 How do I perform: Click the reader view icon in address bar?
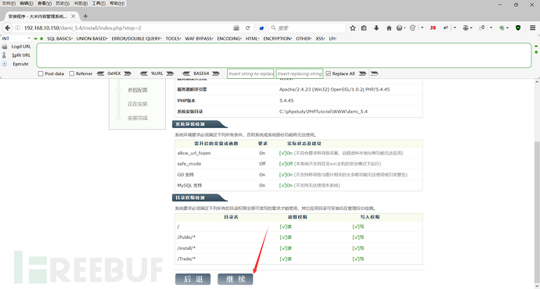pyautogui.click(x=236, y=28)
